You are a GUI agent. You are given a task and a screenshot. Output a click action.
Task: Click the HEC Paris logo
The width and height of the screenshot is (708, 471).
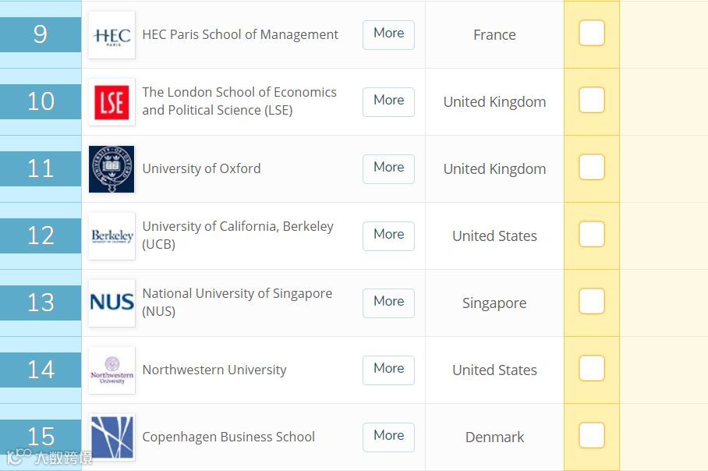click(112, 35)
